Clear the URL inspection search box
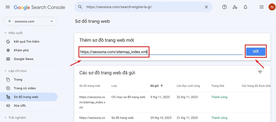Image resolution: width=276 pixels, height=122 pixels. (206, 7)
